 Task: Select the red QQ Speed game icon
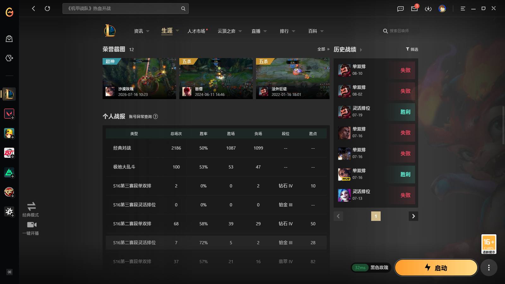click(x=9, y=153)
